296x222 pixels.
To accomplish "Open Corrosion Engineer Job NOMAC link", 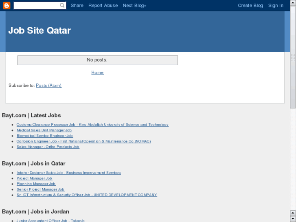I will click(83, 141).
